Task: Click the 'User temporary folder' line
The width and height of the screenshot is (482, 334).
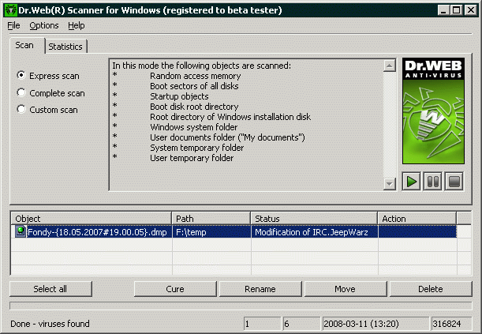Action: coord(192,158)
